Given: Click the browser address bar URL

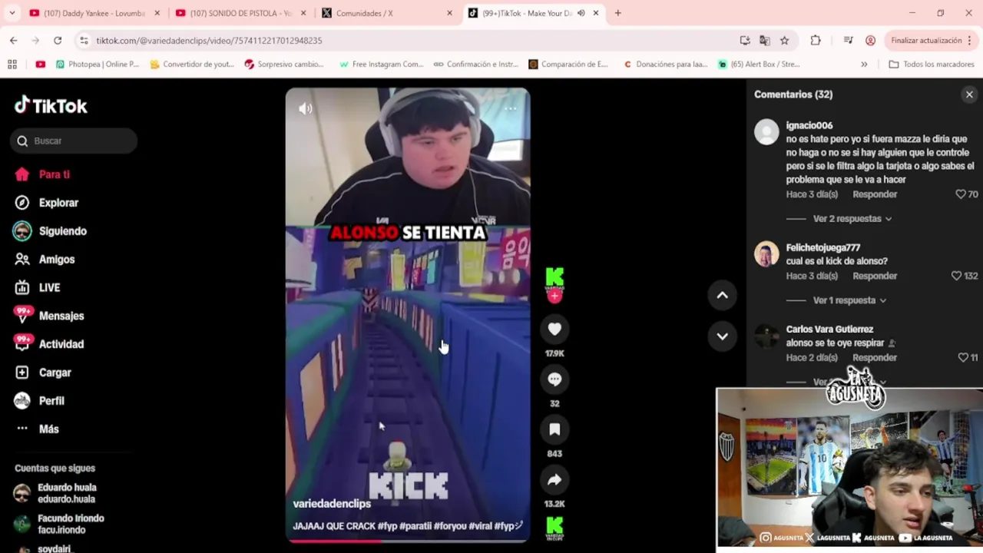Looking at the screenshot, I should [x=209, y=40].
